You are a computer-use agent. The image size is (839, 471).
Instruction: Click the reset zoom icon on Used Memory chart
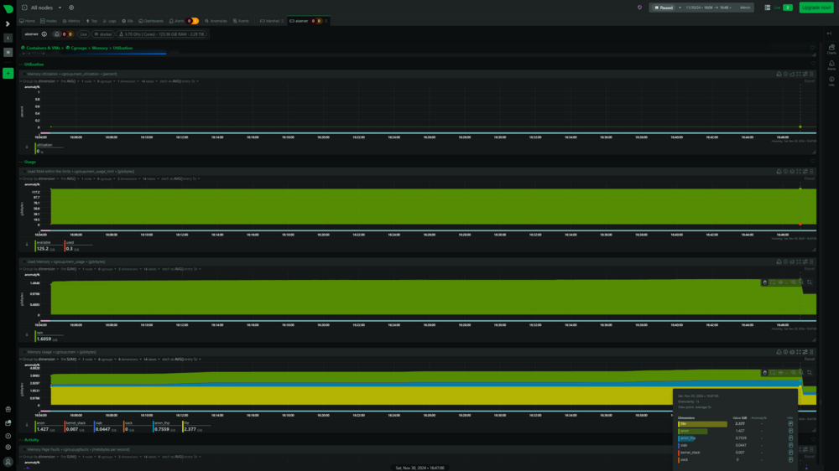point(810,282)
